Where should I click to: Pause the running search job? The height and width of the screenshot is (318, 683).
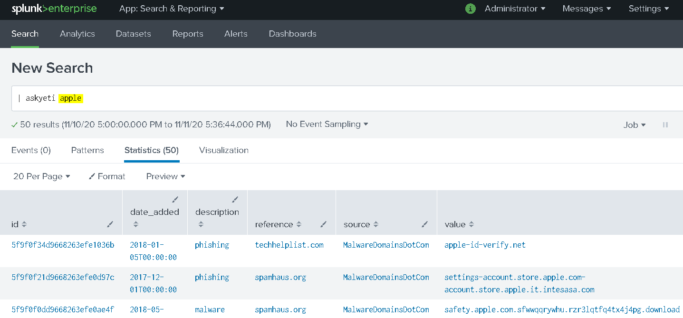pos(665,125)
